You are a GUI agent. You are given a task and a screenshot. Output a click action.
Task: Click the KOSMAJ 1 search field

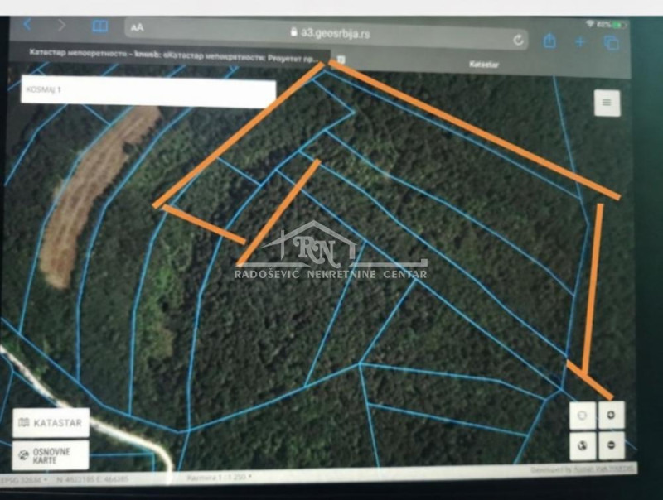pos(148,93)
